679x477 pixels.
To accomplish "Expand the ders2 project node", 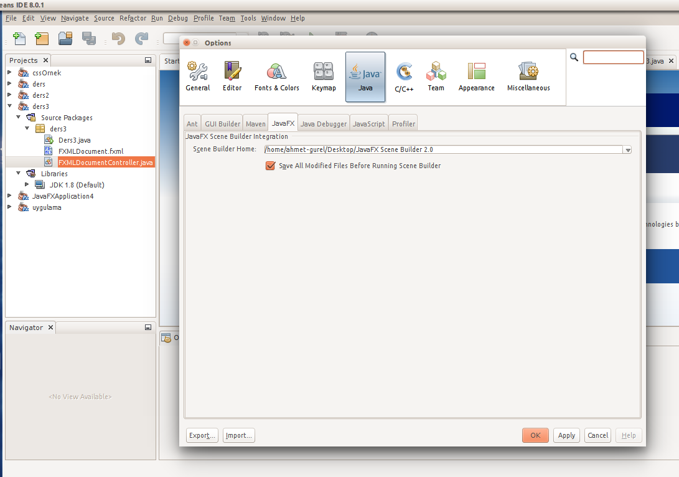I will tap(9, 95).
